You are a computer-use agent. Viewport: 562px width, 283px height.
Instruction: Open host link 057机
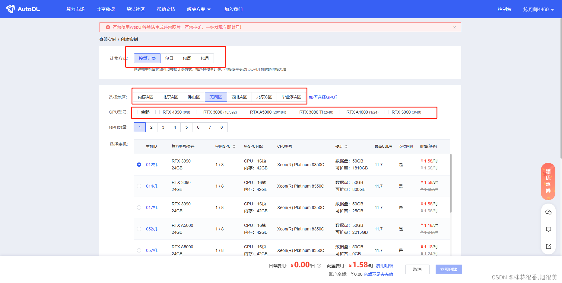152,250
